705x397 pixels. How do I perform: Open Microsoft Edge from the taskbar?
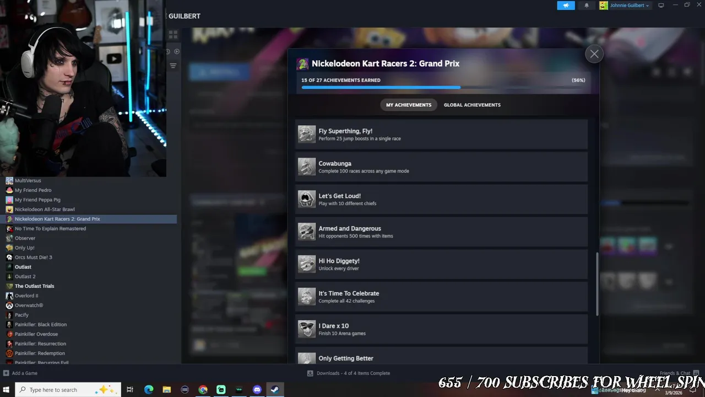coord(149,390)
